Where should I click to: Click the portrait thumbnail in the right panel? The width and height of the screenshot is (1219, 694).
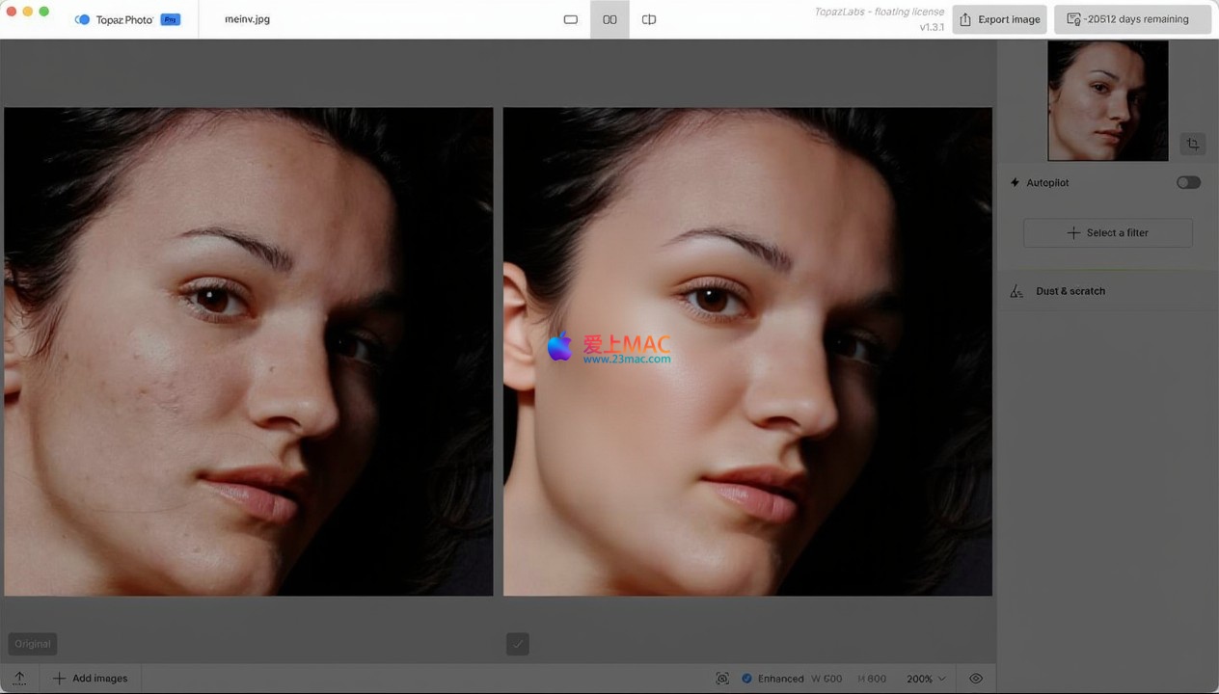[x=1107, y=100]
